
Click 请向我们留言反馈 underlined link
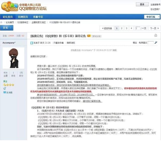92,101
